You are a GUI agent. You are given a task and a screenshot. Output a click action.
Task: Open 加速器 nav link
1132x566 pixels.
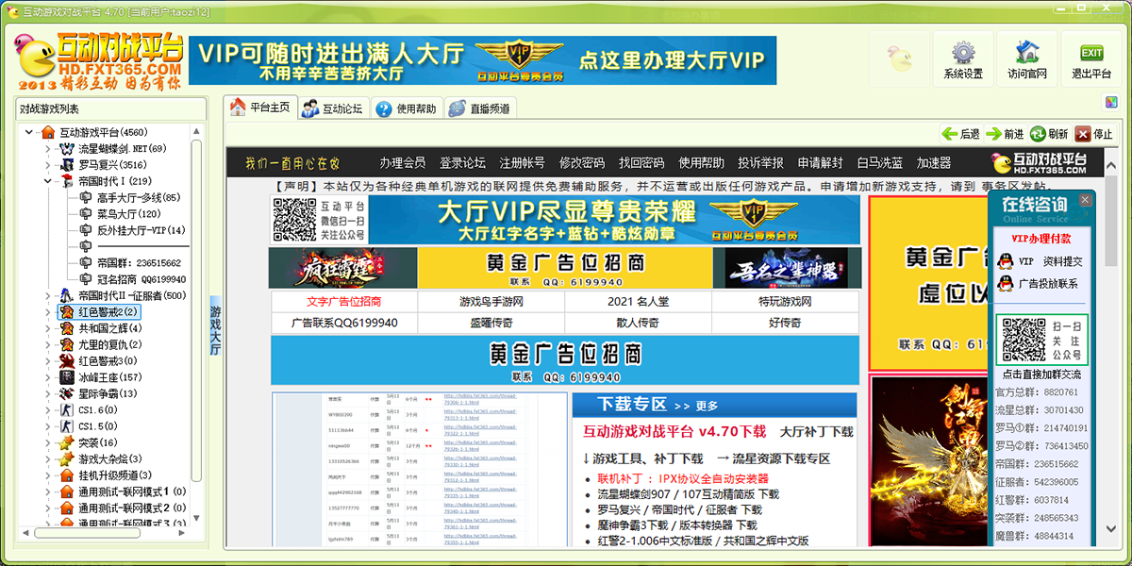tap(934, 162)
